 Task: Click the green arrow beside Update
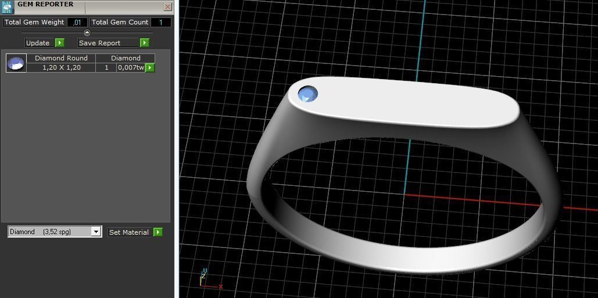point(60,42)
